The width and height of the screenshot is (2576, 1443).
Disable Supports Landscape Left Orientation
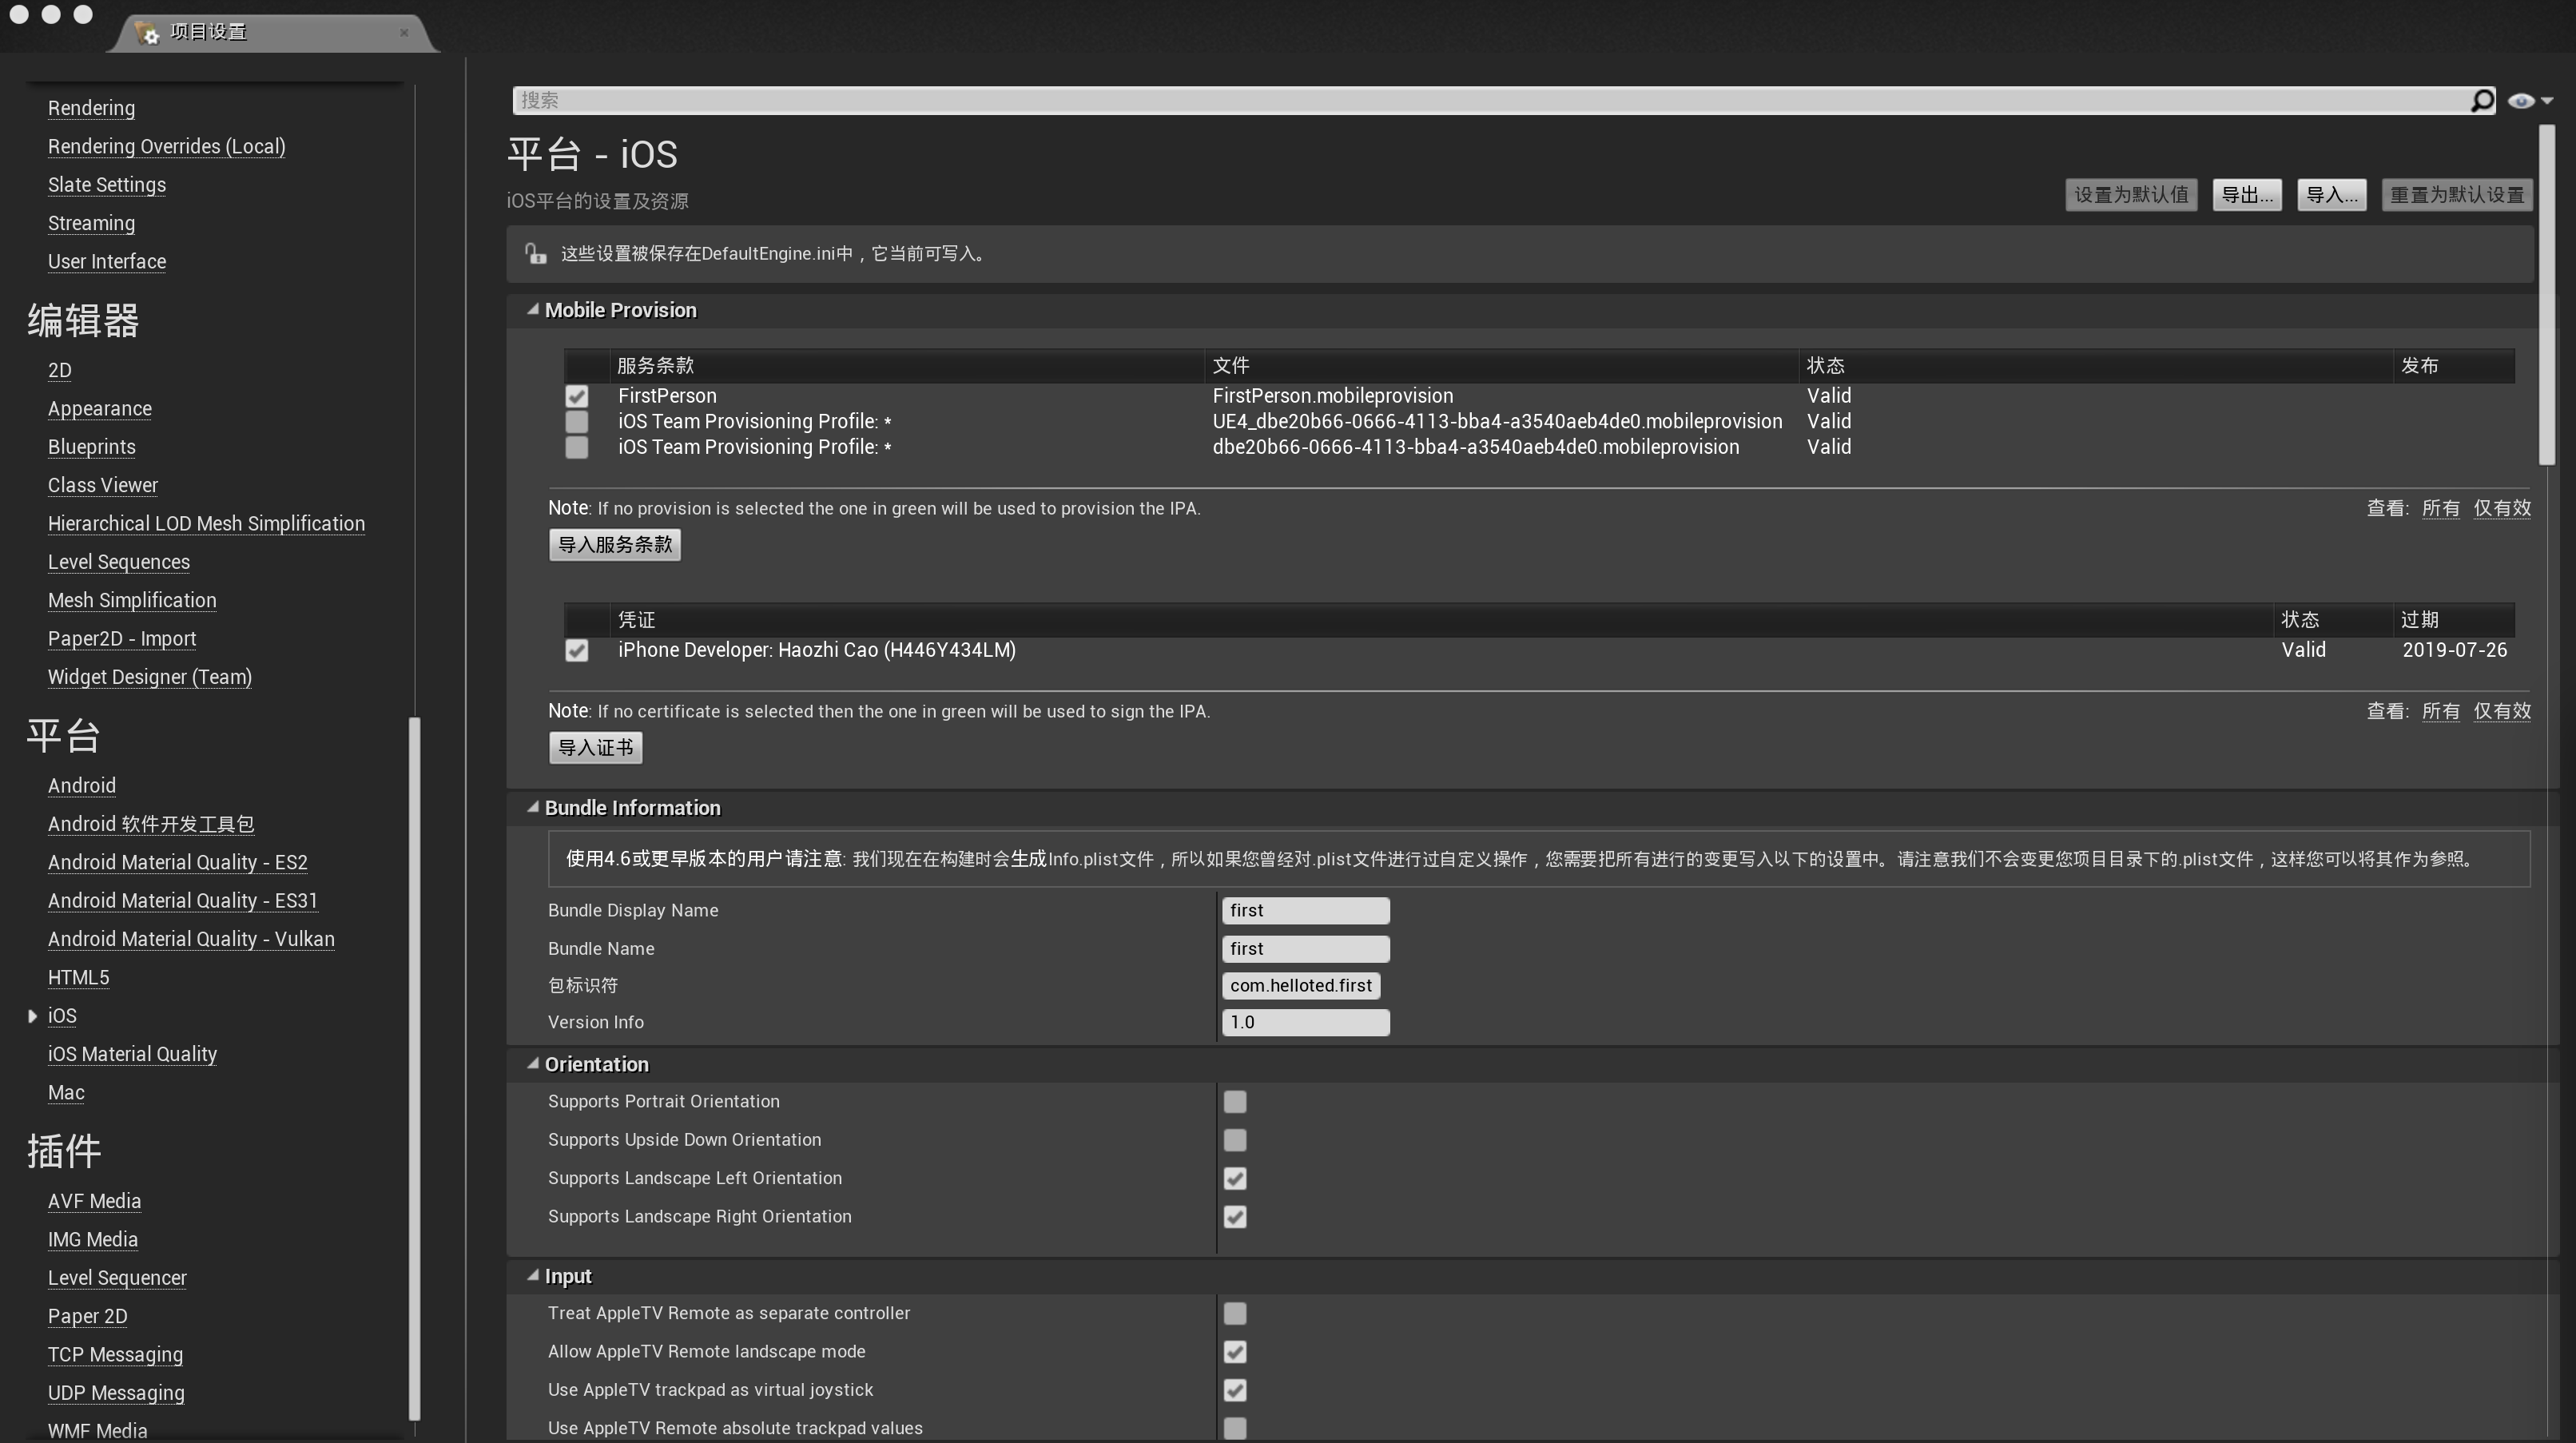1235,1179
